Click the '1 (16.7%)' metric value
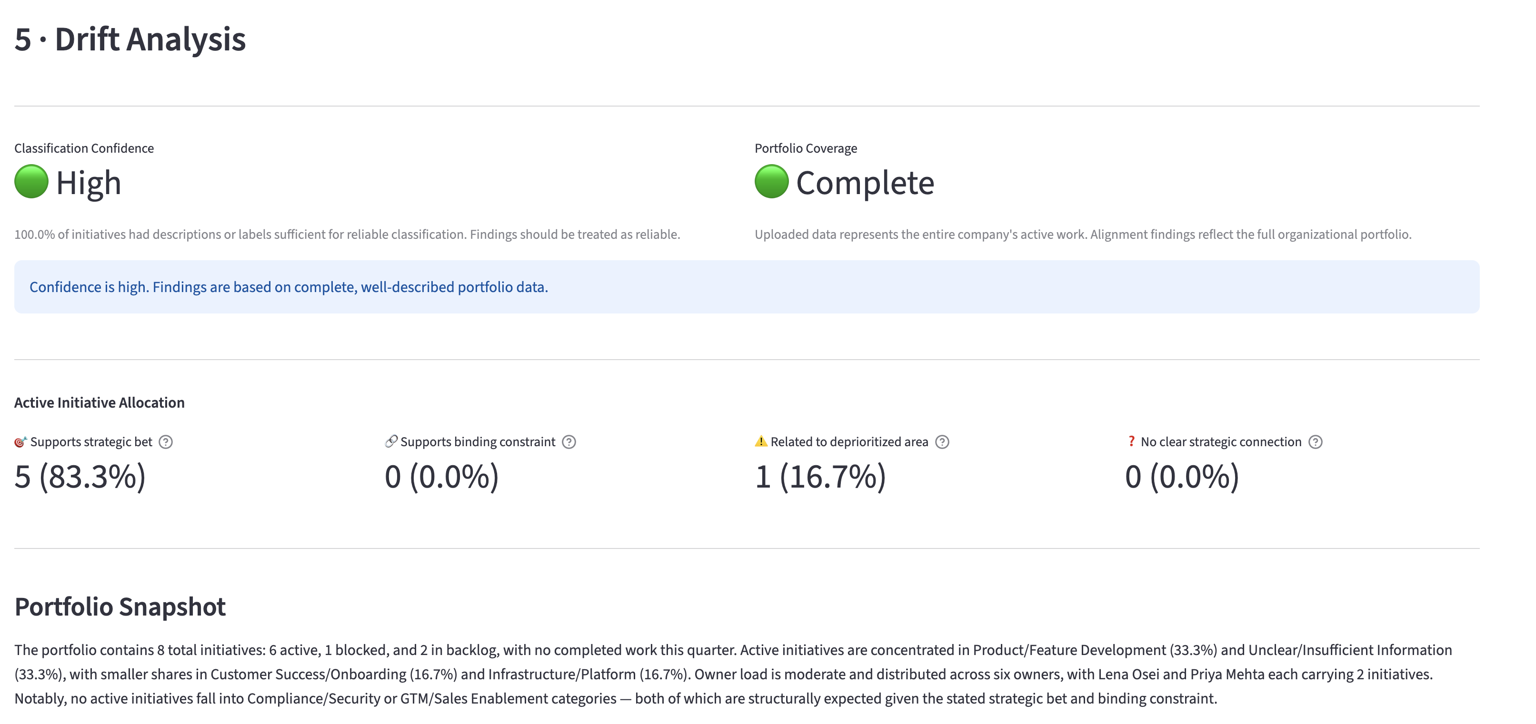 820,477
